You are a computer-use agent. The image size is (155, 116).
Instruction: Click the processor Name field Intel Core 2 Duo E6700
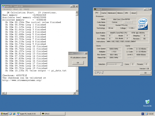pyautogui.click(x=122, y=19)
